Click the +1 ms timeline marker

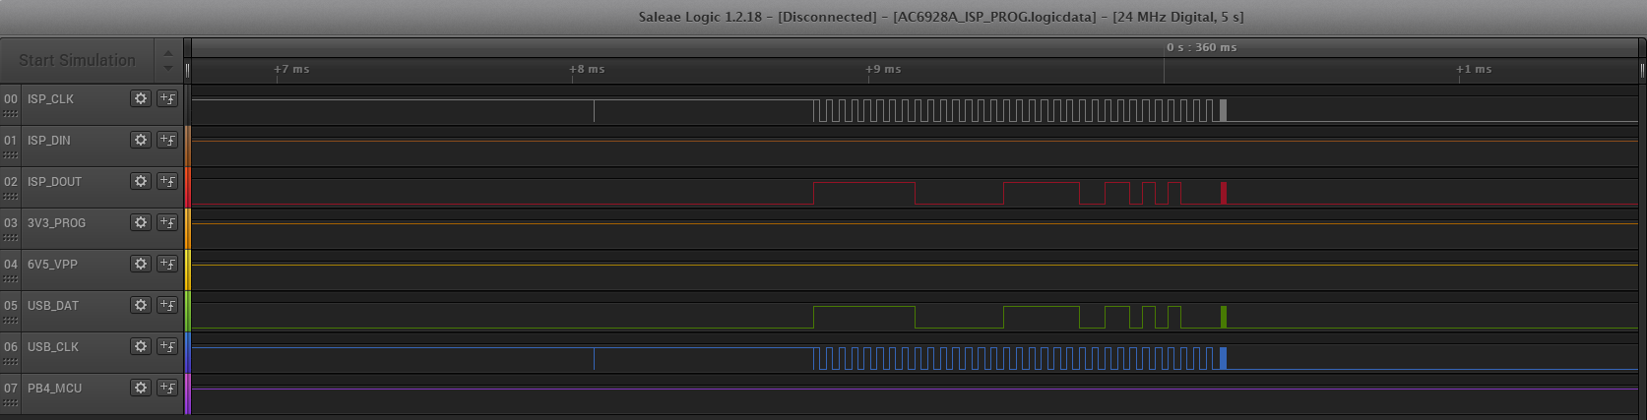tap(1474, 69)
